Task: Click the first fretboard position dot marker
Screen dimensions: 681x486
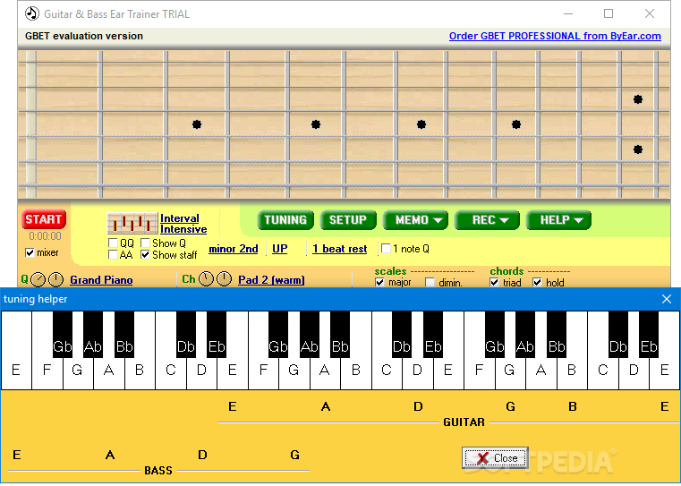Action: (x=197, y=124)
